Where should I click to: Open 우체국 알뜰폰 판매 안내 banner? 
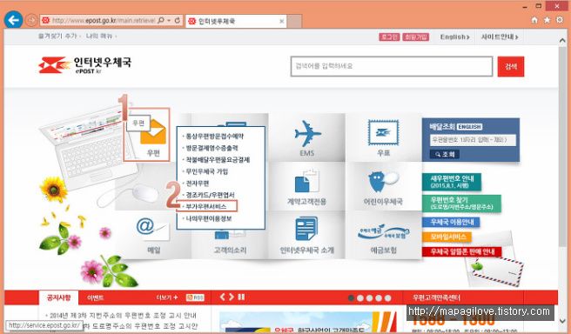pos(462,251)
